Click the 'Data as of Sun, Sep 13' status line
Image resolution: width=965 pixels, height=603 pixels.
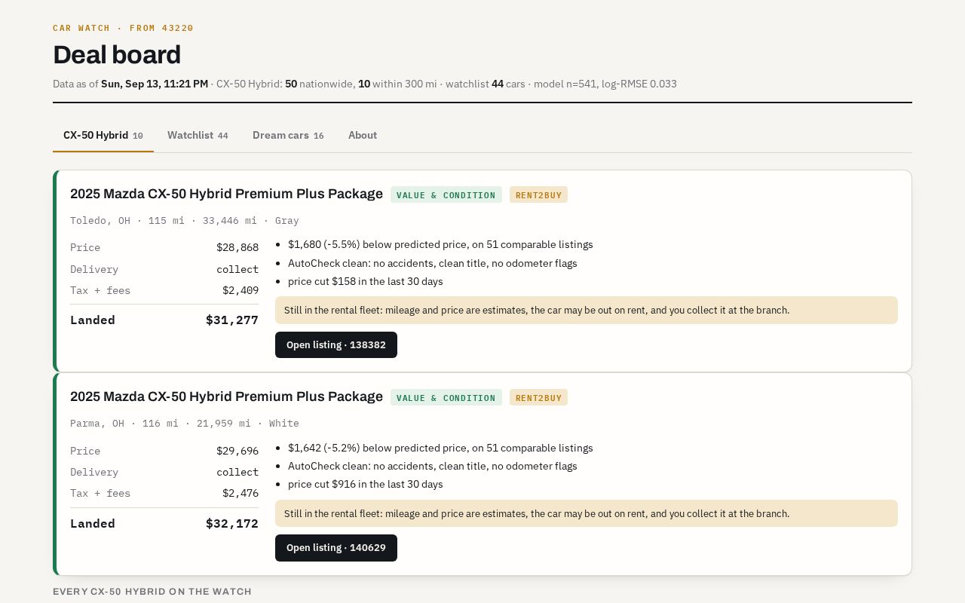coord(365,84)
